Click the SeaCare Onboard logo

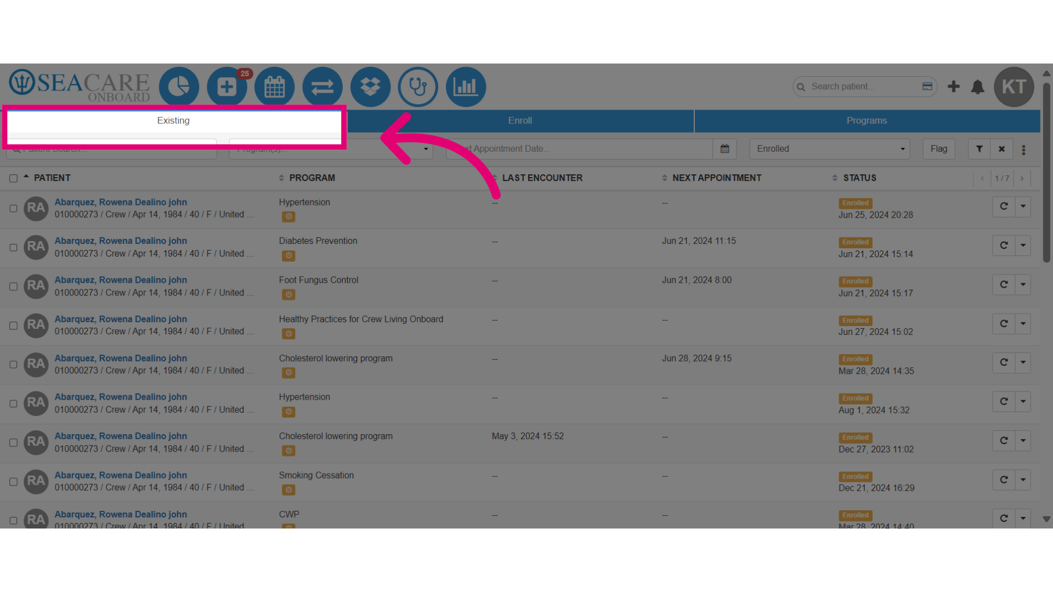click(x=80, y=86)
